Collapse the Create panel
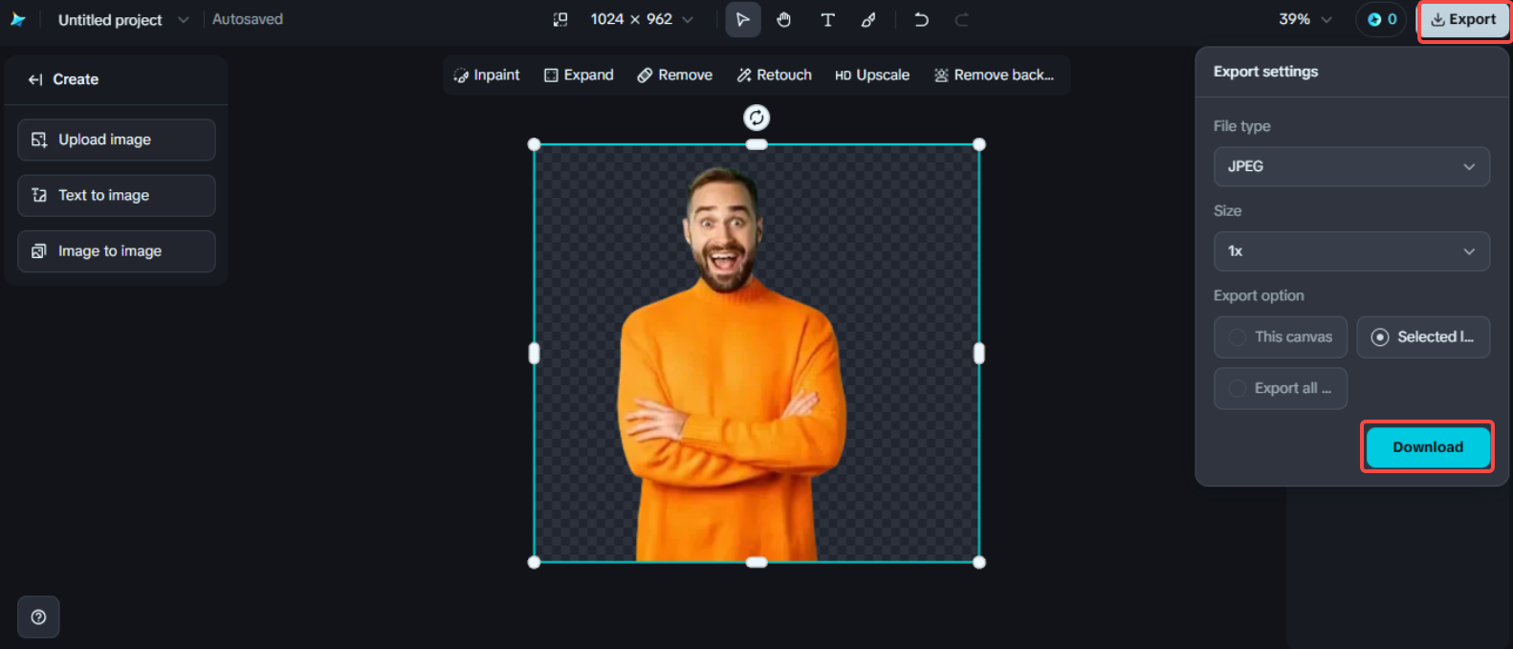The height and width of the screenshot is (649, 1513). coord(35,79)
